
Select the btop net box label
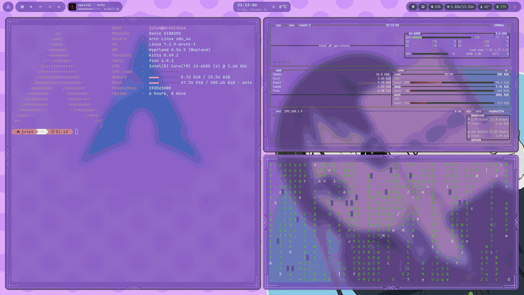(278, 111)
